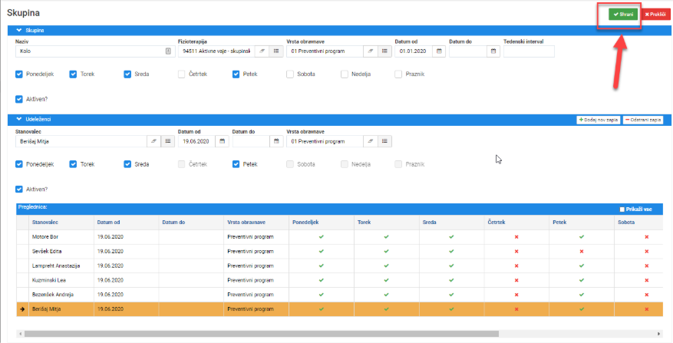Click into the Naziv field containing Kolo
673x343 pixels.
(x=94, y=51)
